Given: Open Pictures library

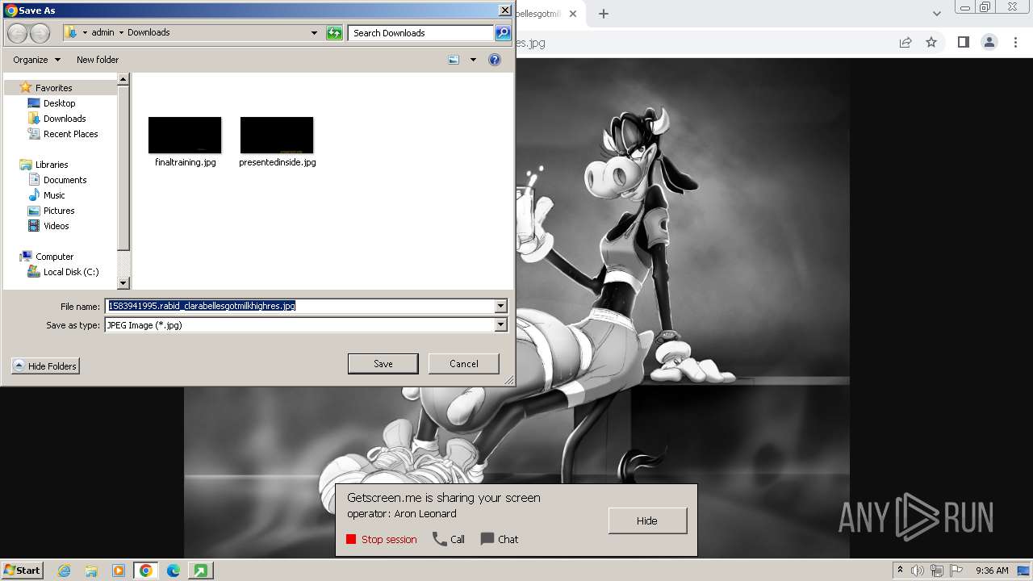Looking at the screenshot, I should coord(59,211).
